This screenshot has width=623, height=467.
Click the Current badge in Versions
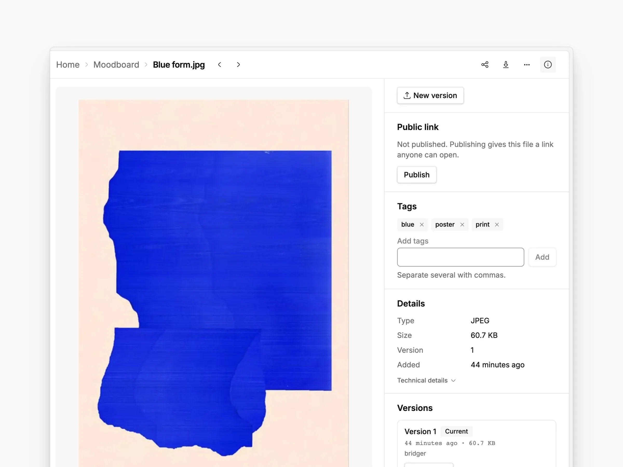tap(456, 431)
